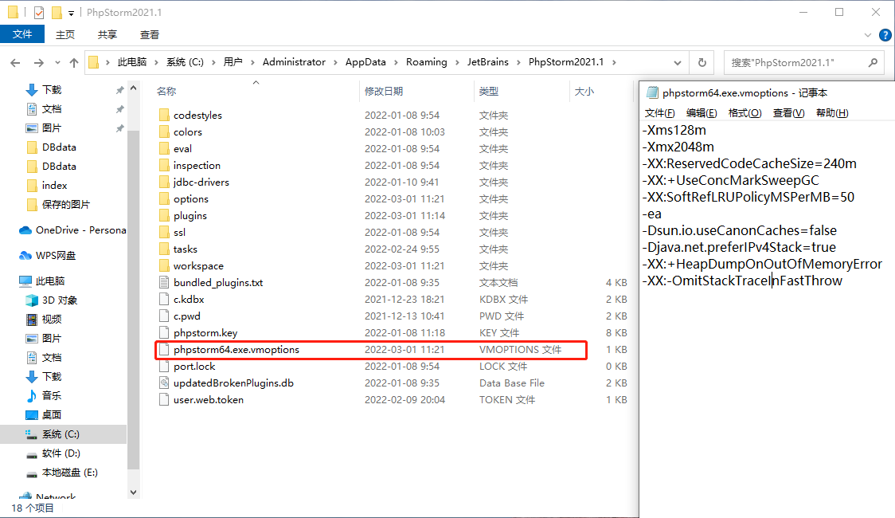
Task: Open the quick access toolbar customize dropdown
Action: 71,13
